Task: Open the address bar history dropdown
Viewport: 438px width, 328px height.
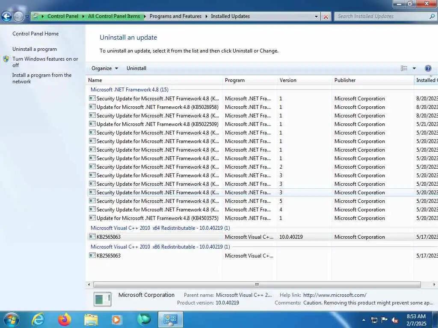Action: coord(316,17)
